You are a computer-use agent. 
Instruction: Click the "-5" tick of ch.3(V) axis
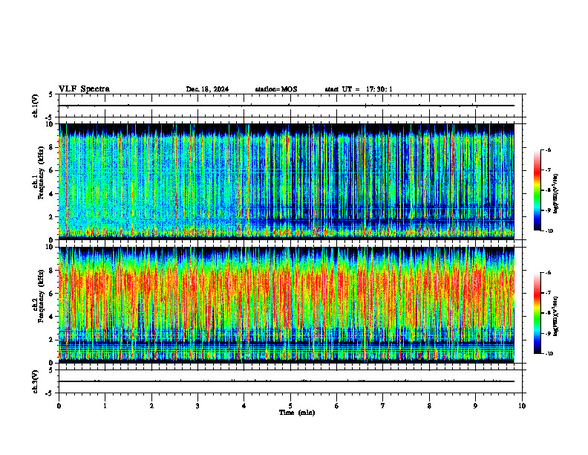click(50, 393)
